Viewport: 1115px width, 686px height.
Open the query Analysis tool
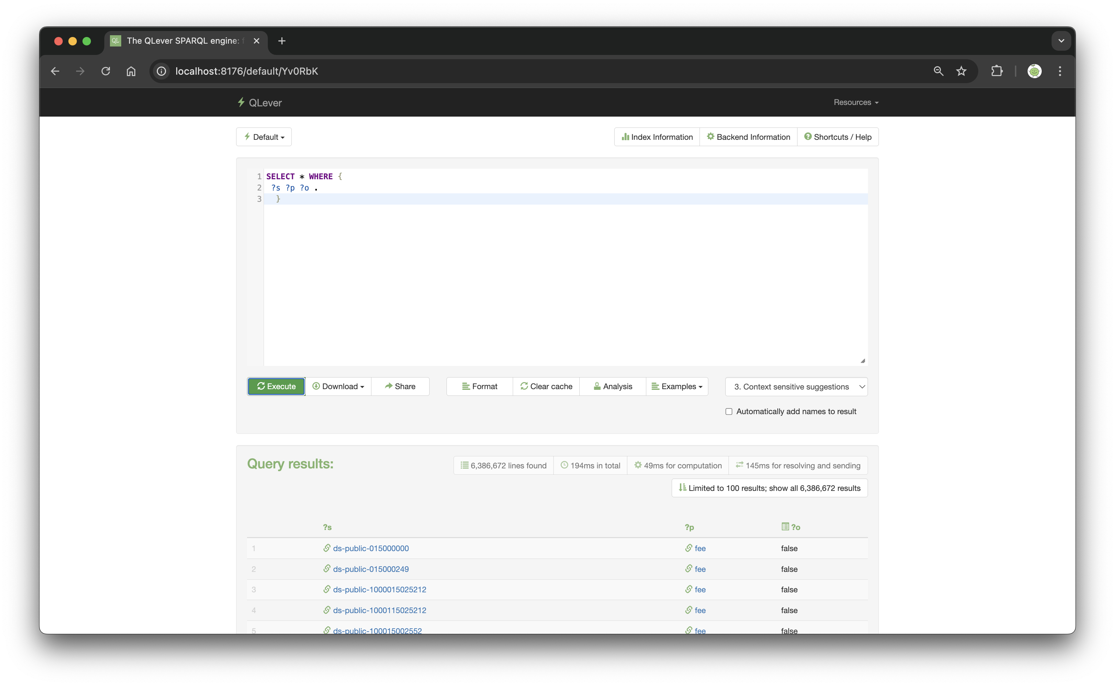[612, 386]
